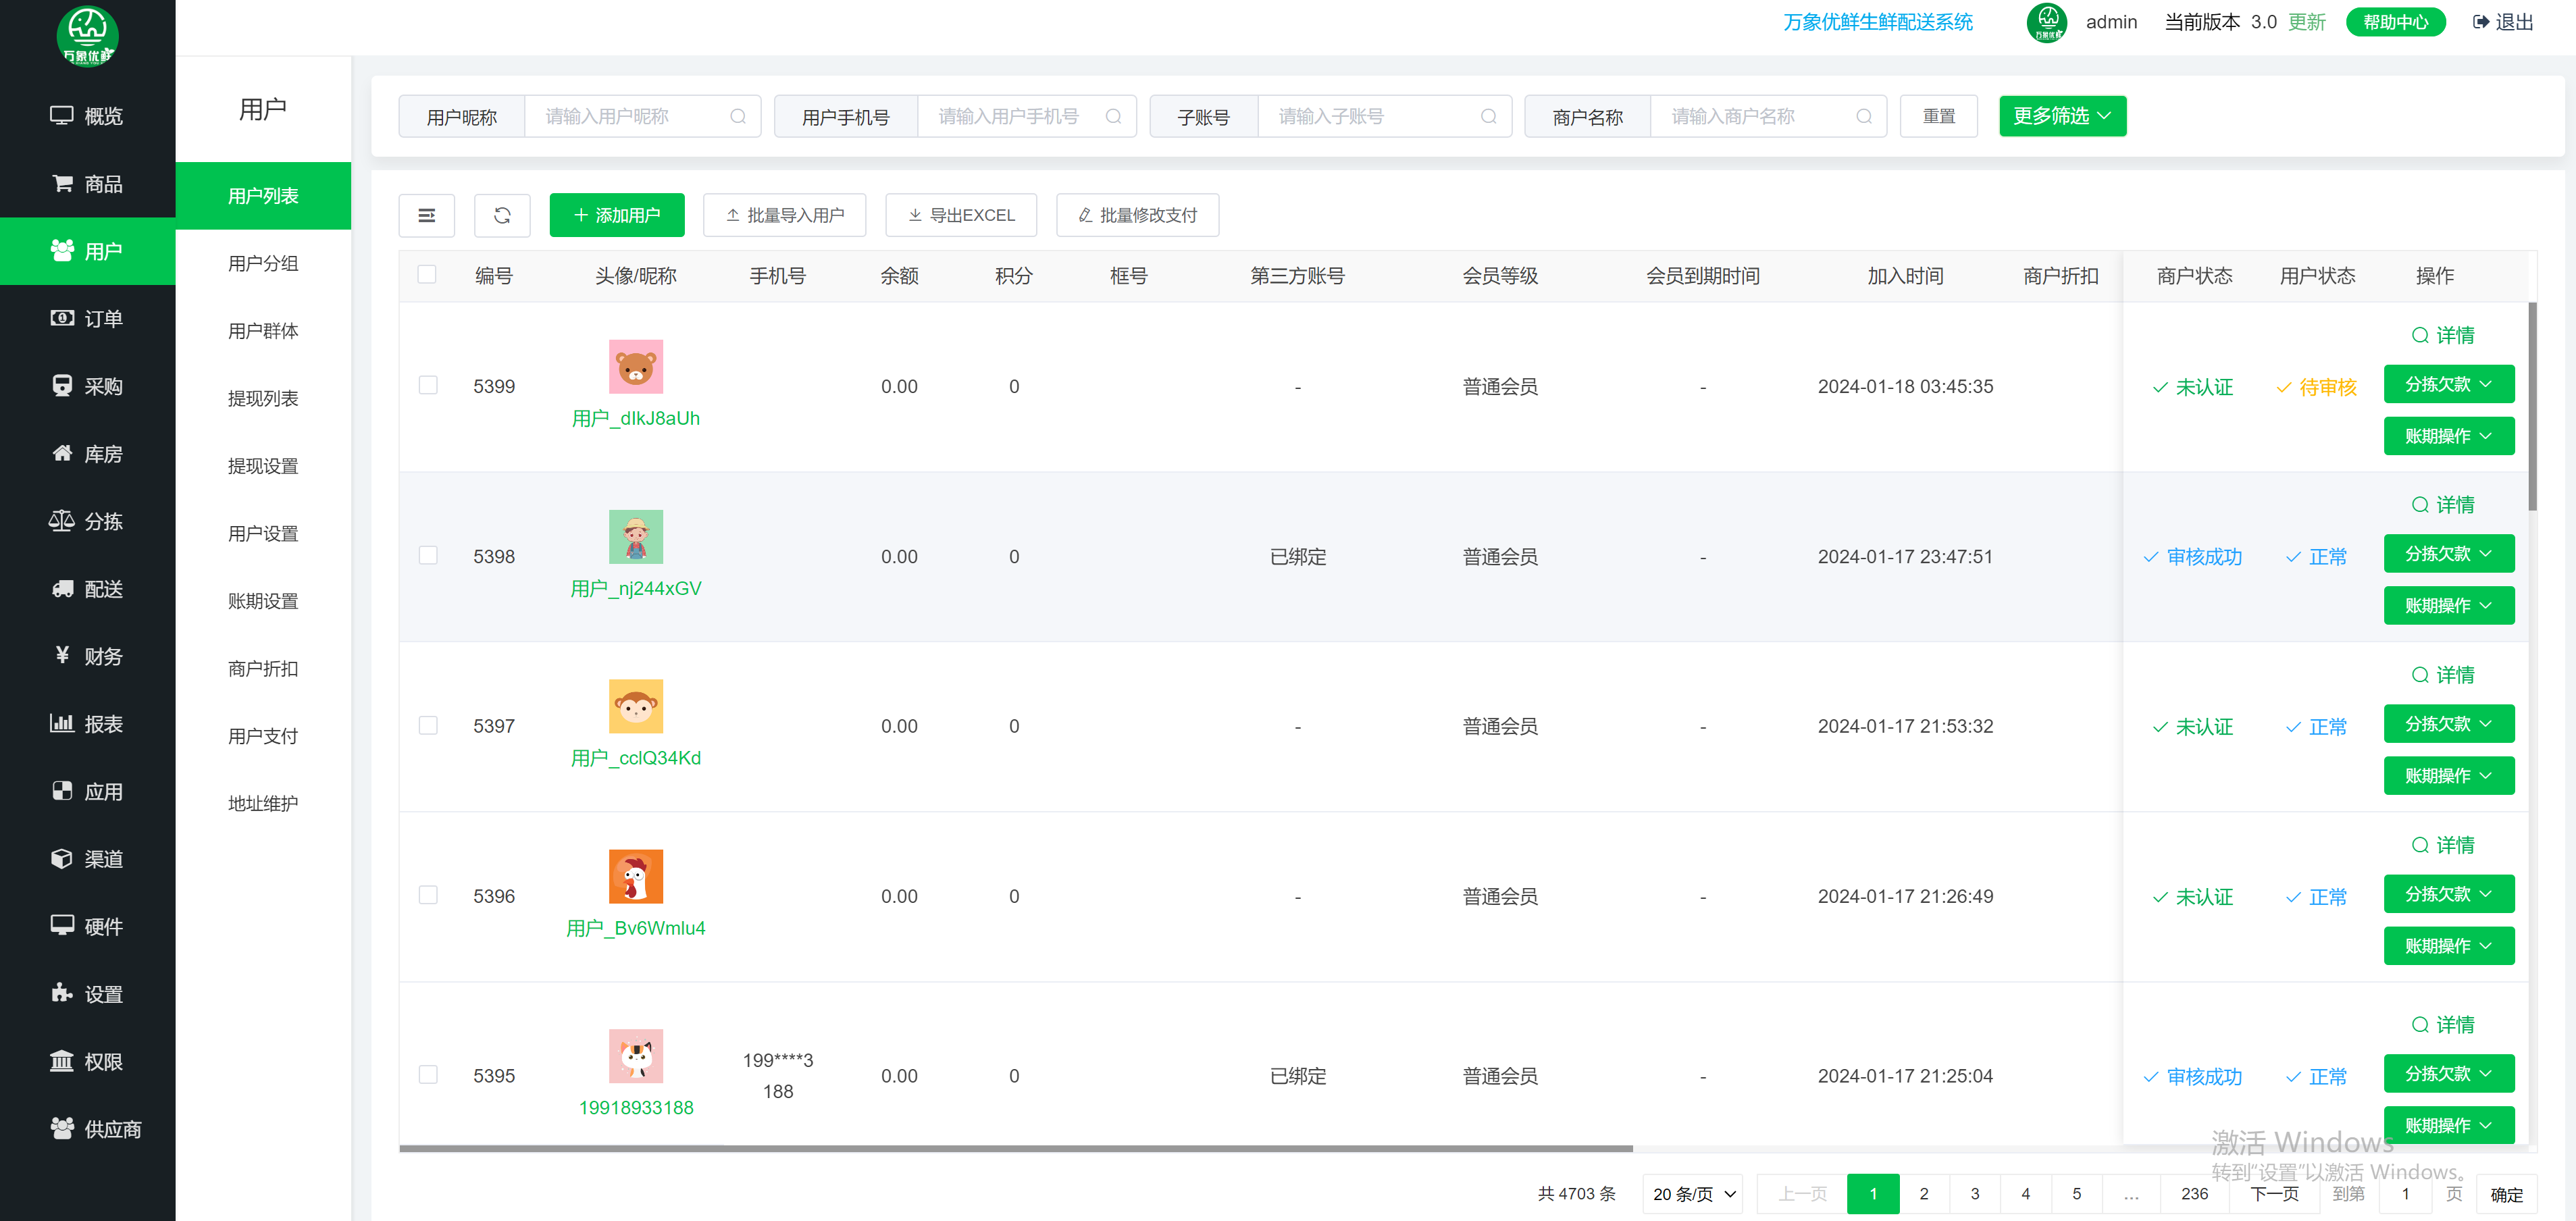This screenshot has height=1221, width=2576.
Task: Open the 用户分组 submenu item
Action: pos(263,263)
